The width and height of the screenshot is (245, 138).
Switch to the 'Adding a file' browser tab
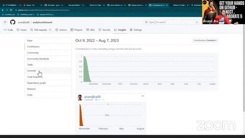pyautogui.click(x=137, y=5)
